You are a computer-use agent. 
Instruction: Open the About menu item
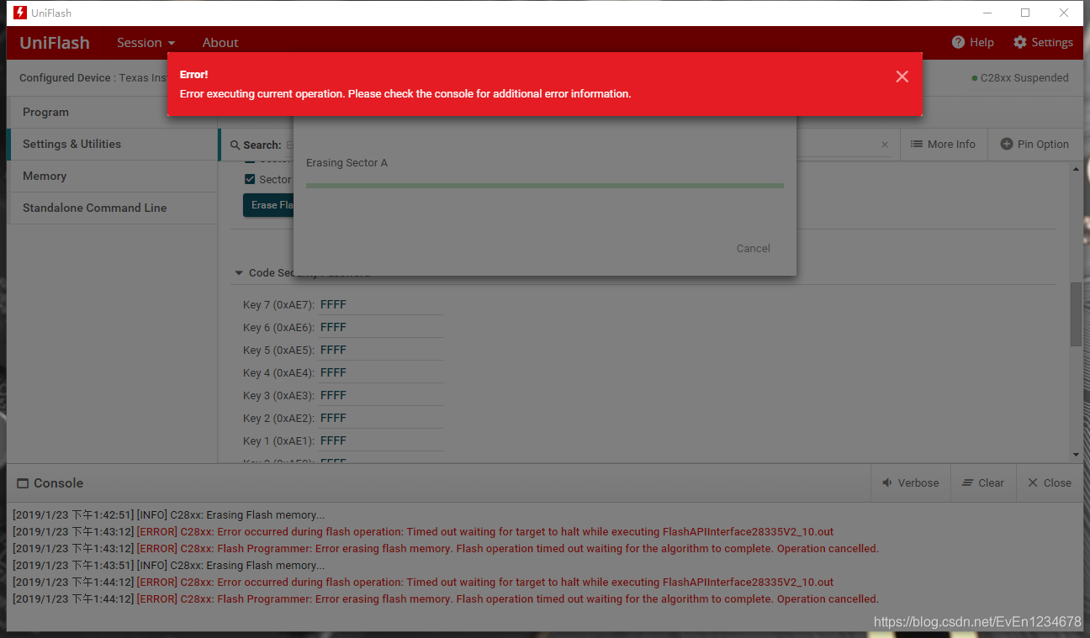point(220,42)
